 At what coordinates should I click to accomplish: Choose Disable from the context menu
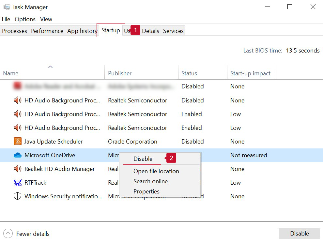tap(143, 159)
